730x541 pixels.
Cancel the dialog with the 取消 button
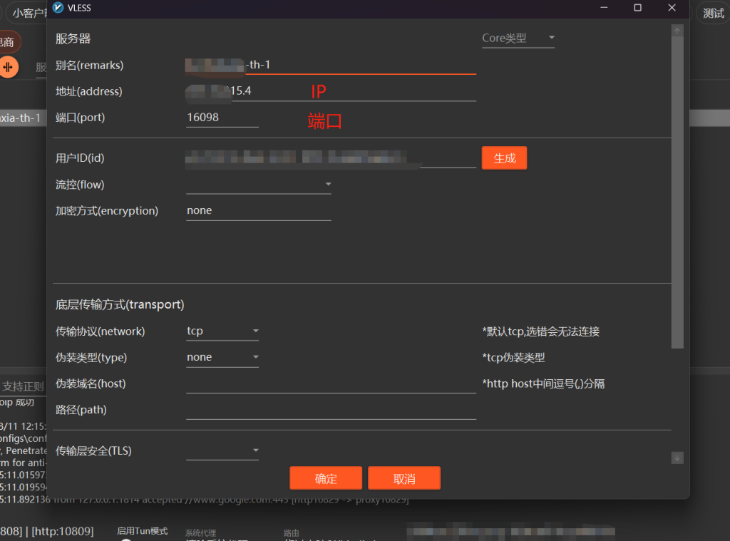pyautogui.click(x=404, y=478)
